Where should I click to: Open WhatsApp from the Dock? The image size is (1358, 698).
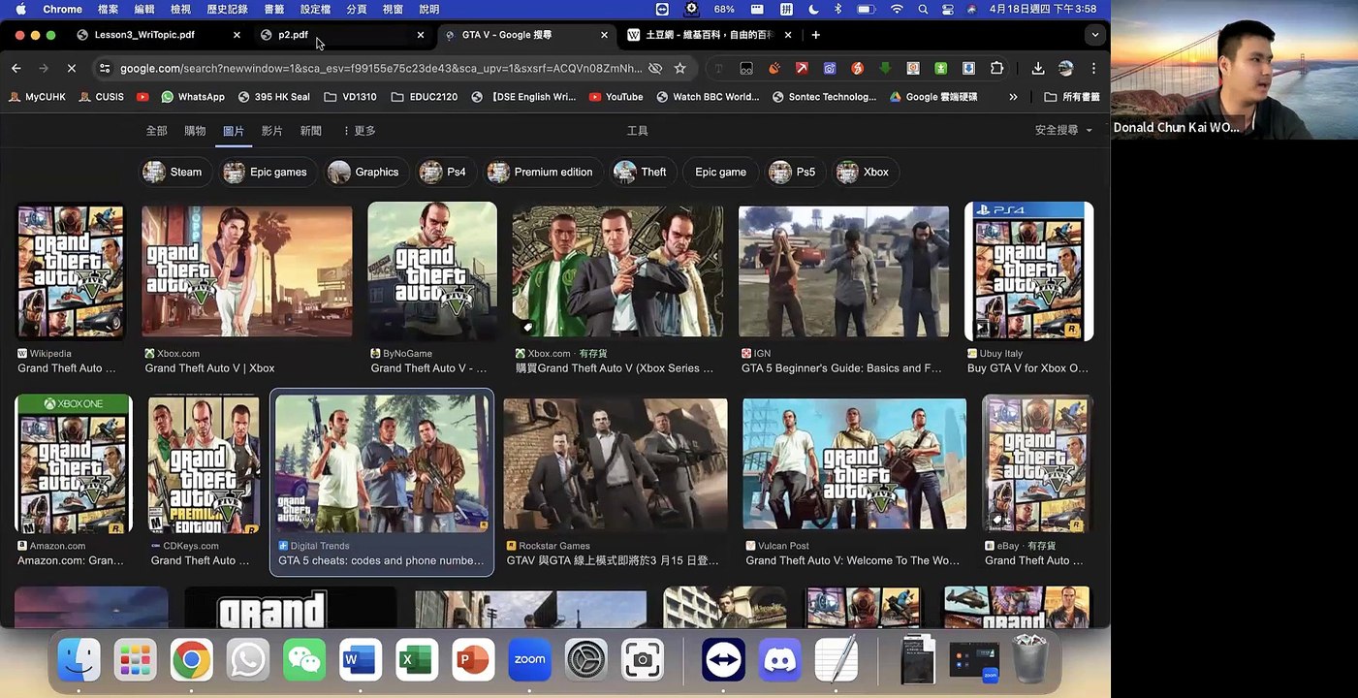(248, 660)
